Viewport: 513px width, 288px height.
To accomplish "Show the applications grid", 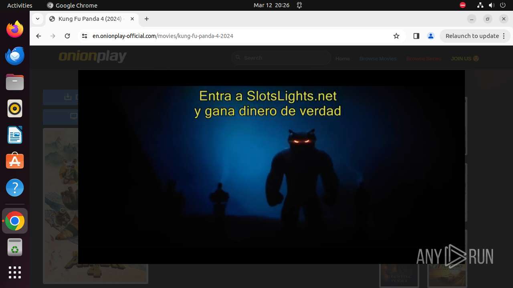I will (x=15, y=272).
